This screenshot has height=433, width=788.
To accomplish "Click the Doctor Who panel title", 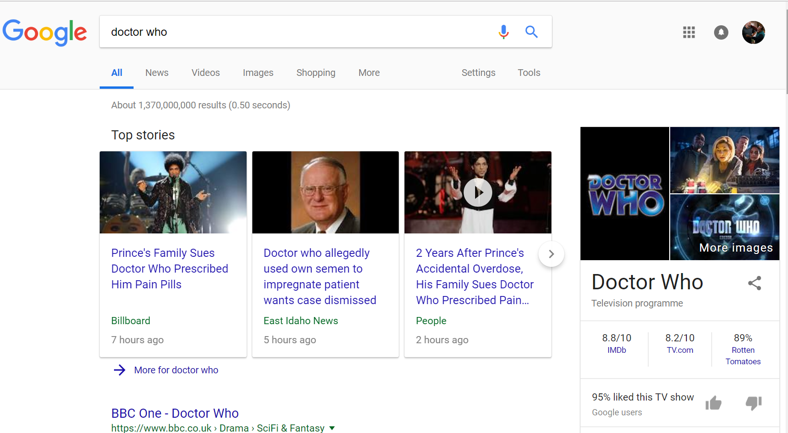I will 647,282.
